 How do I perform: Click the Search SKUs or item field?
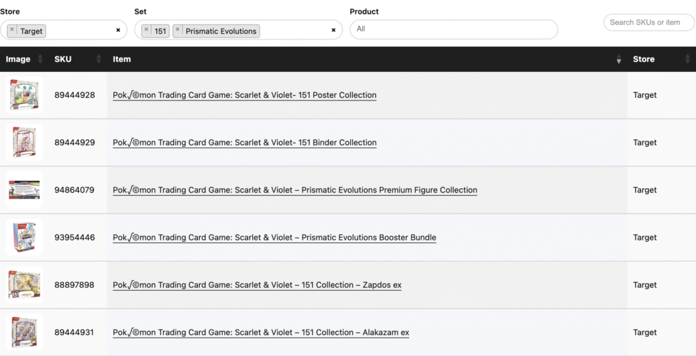648,22
